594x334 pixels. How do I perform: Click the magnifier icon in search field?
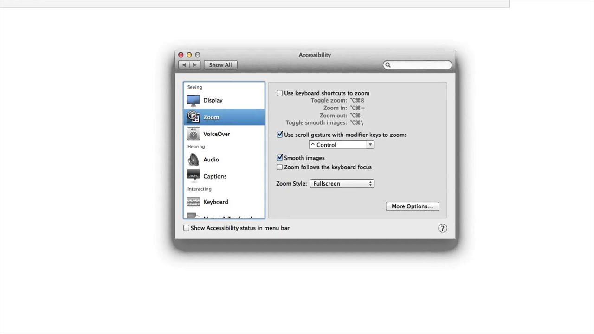(x=388, y=65)
